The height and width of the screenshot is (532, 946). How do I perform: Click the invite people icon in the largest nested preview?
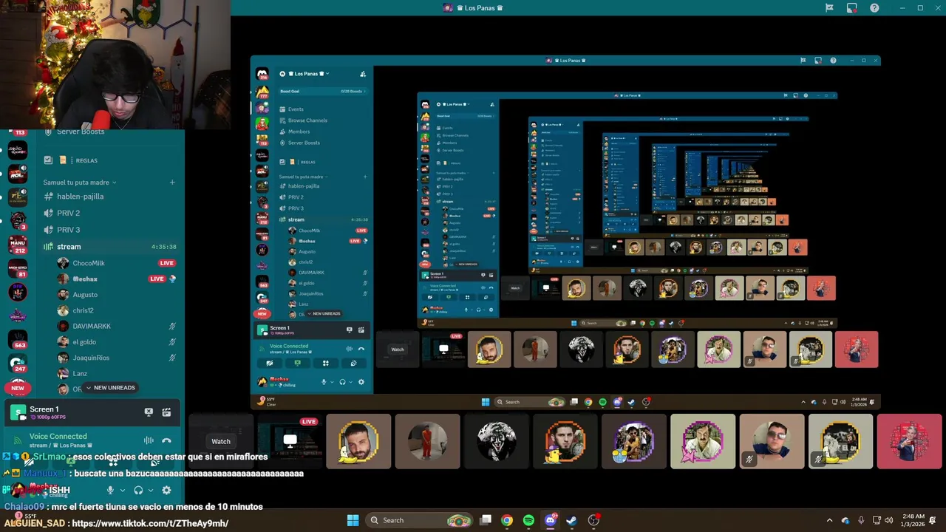(363, 74)
